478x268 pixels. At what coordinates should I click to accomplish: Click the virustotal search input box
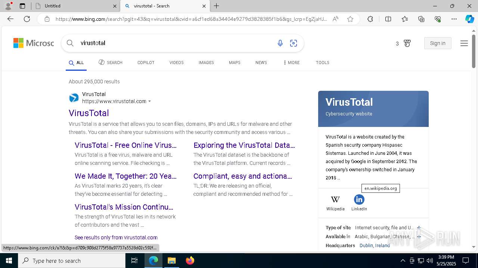tap(176, 43)
